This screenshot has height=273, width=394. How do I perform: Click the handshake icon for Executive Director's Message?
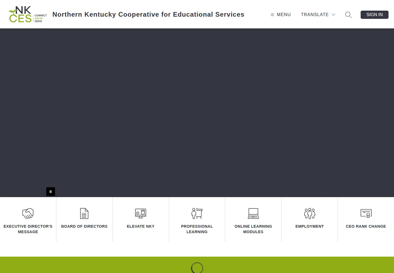pyautogui.click(x=28, y=213)
